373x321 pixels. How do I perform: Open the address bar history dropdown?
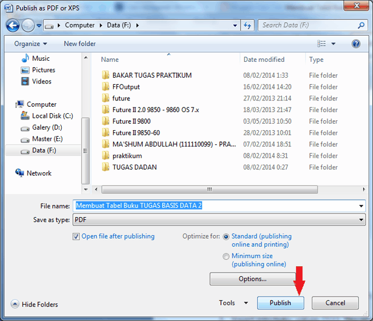click(x=235, y=25)
